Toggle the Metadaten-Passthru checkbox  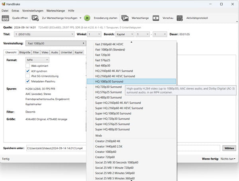click(28, 81)
